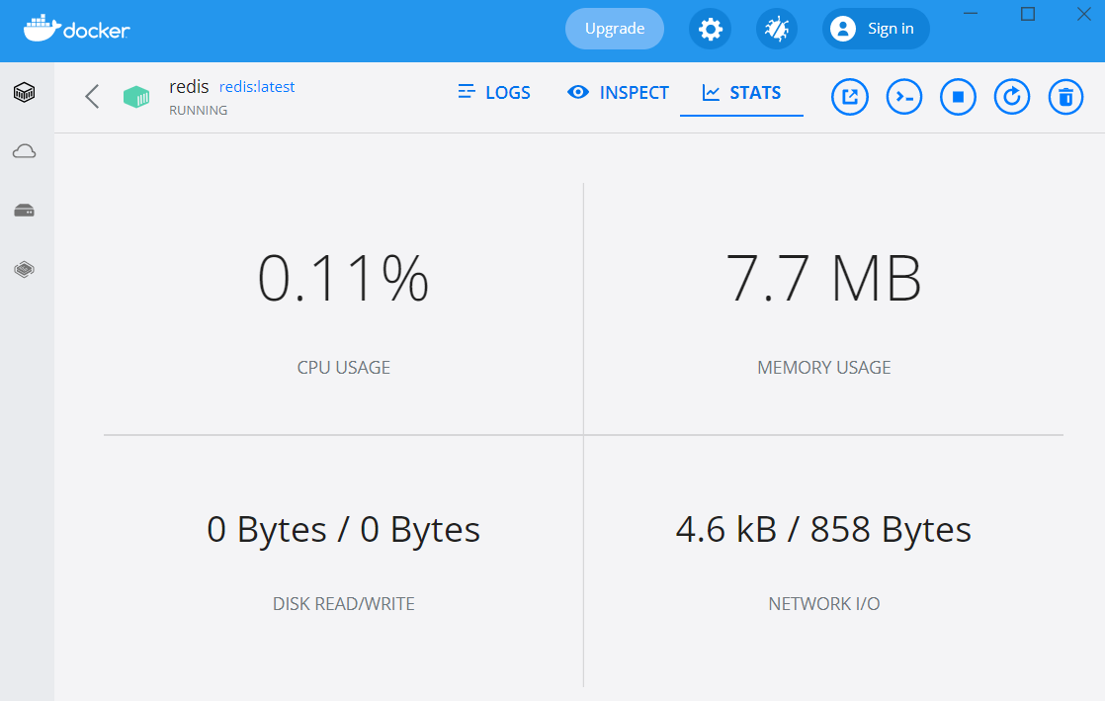This screenshot has height=701, width=1105.
Task: Close the Docker Desktop window
Action: [x=1084, y=14]
